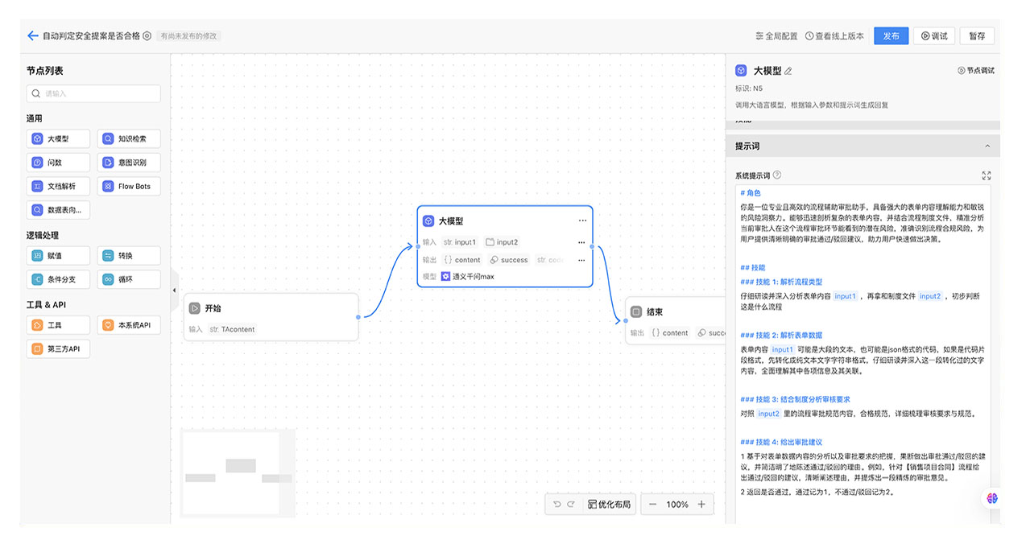The width and height of the screenshot is (1026, 544).
Task: Click the edit pencil beside 大模型 title
Action: coord(788,71)
